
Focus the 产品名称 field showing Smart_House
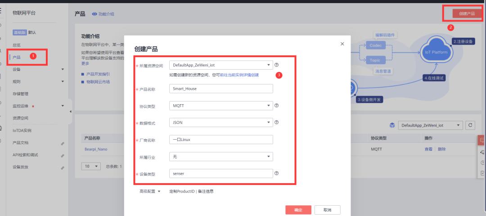(221, 88)
